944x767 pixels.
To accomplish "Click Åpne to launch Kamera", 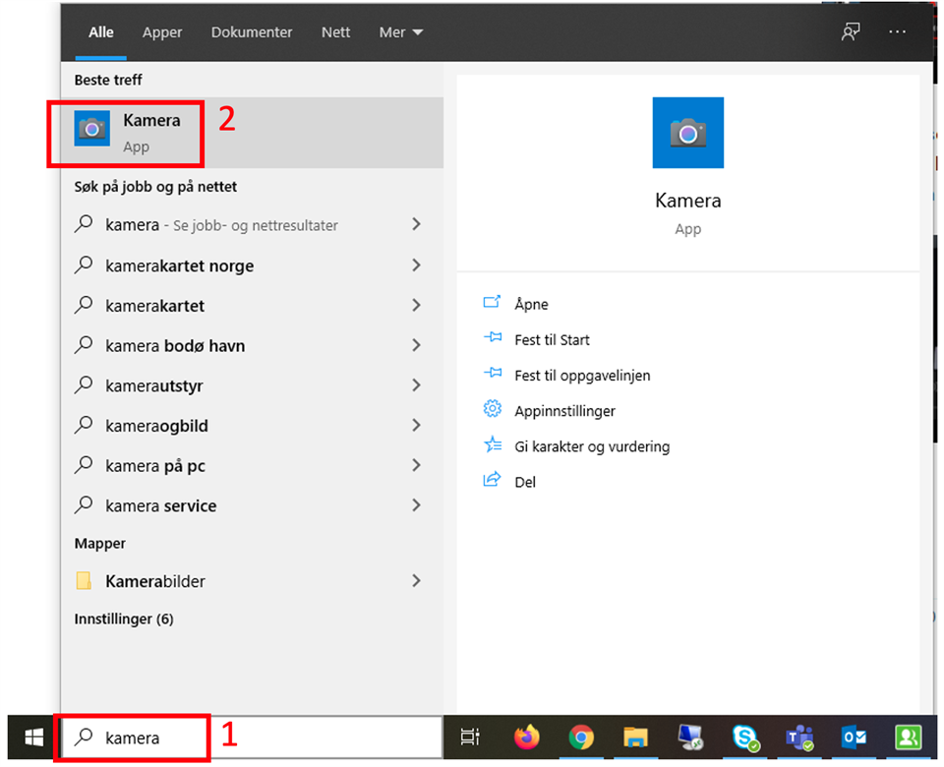I will (x=531, y=305).
